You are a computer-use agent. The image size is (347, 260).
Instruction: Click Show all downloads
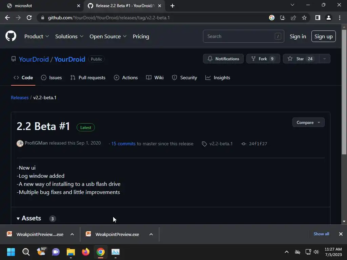pos(321,234)
